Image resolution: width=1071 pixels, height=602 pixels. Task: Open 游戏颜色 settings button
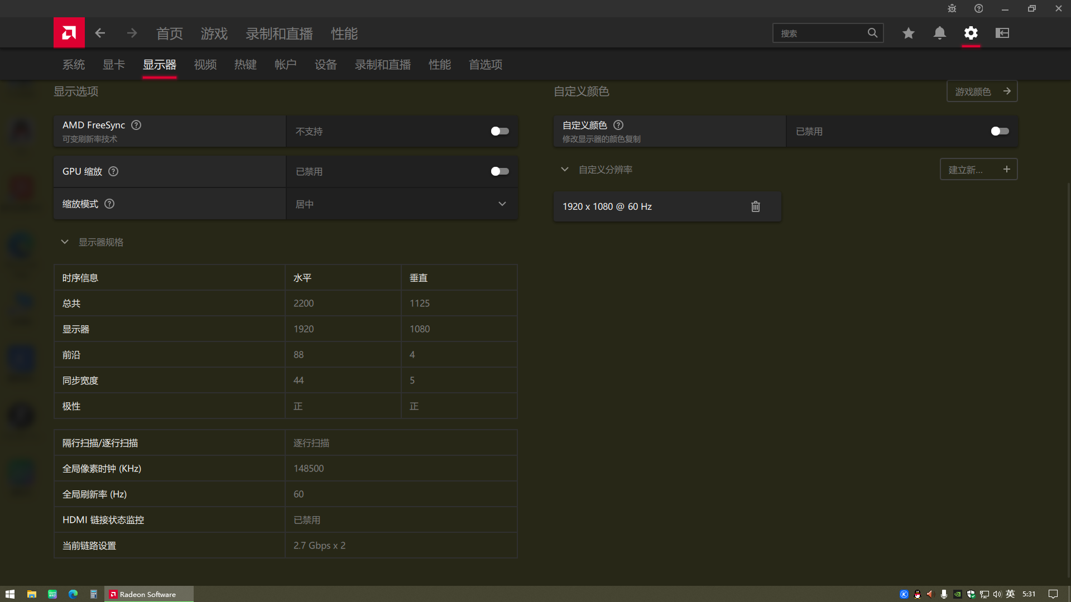click(x=981, y=91)
